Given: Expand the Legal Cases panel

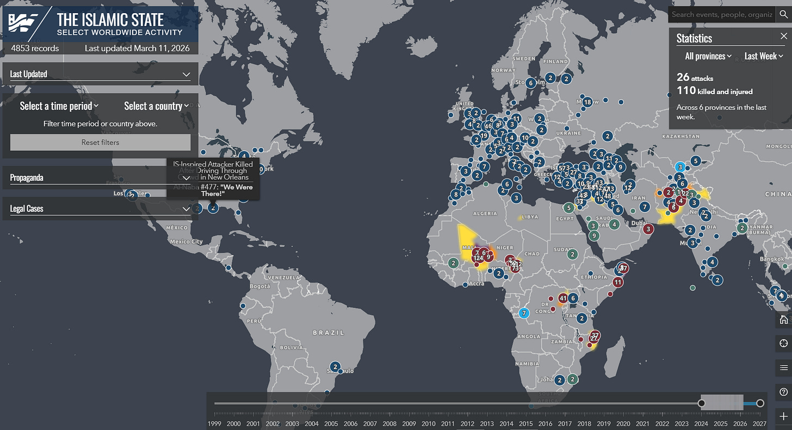Looking at the screenshot, I should tap(100, 208).
